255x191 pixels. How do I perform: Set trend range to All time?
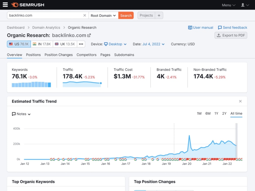[236, 114]
